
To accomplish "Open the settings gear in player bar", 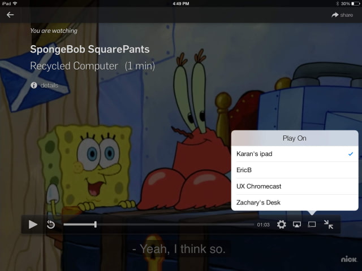I will click(281, 225).
